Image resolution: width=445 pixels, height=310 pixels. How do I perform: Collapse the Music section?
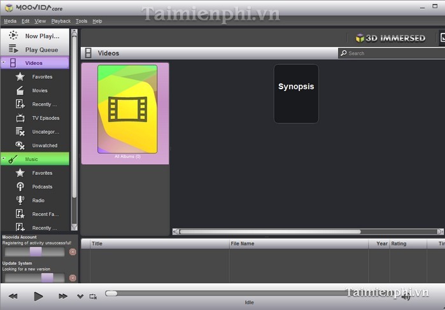coord(4,159)
